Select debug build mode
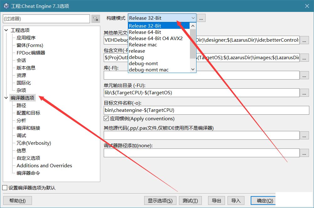Image resolution: width=314 pixels, height=208 pixels. coord(159,57)
